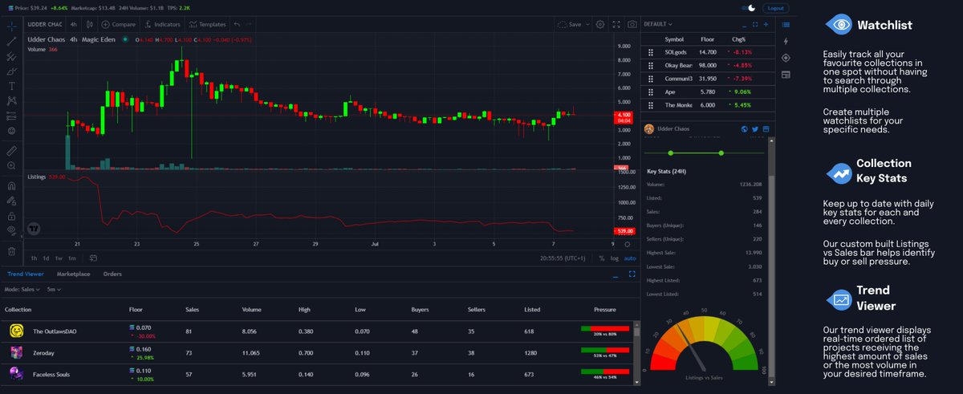Open the prediction and measurement tools
The width and height of the screenshot is (963, 394).
pos(11,116)
